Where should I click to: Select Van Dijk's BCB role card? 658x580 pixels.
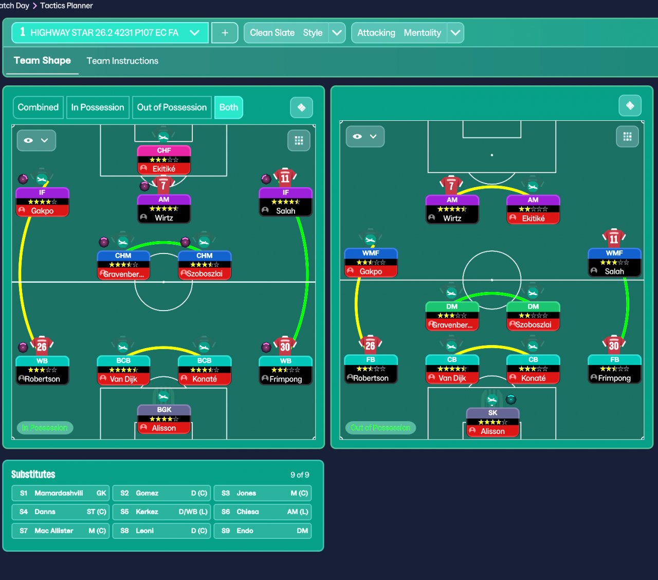(x=123, y=370)
